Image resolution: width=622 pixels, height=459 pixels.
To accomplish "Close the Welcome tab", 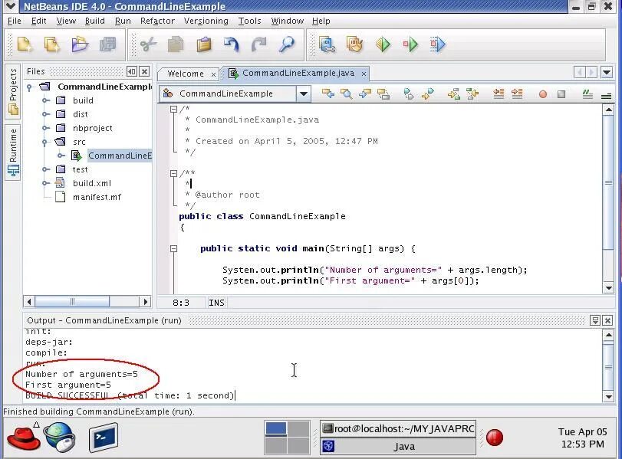I will [x=213, y=74].
